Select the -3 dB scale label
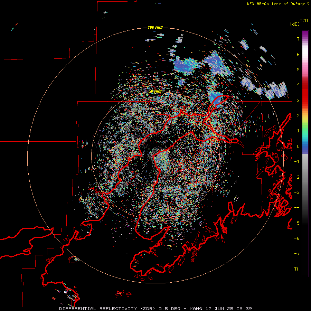 tap(297, 192)
